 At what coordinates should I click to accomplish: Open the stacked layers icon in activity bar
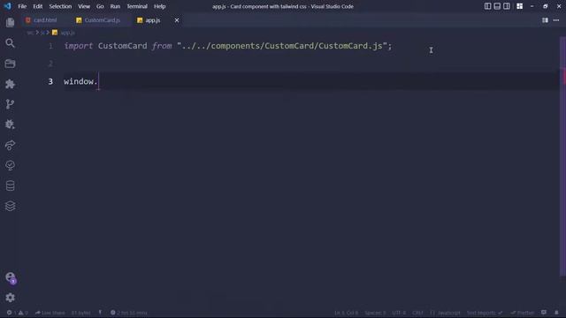pyautogui.click(x=10, y=206)
